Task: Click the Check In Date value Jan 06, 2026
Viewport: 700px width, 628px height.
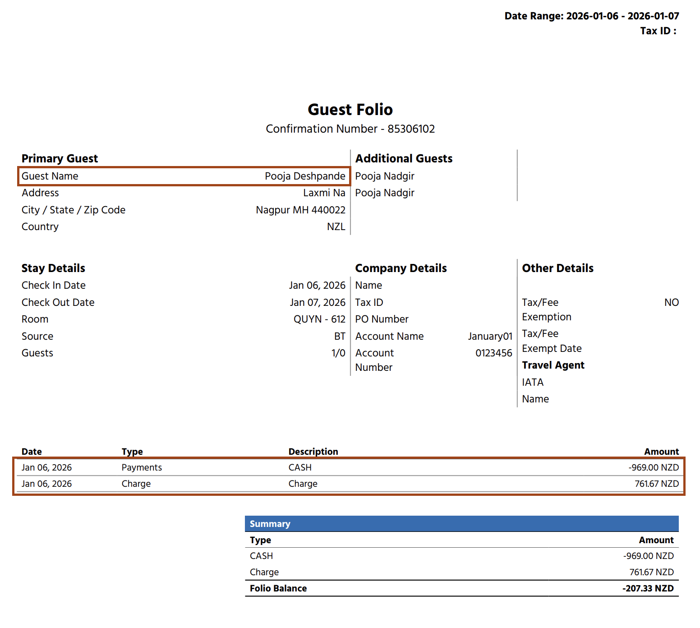Action: (317, 285)
